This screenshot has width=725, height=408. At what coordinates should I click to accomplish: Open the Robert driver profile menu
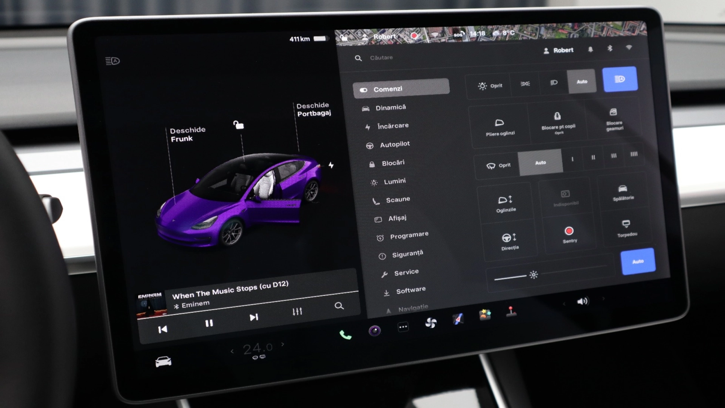558,50
